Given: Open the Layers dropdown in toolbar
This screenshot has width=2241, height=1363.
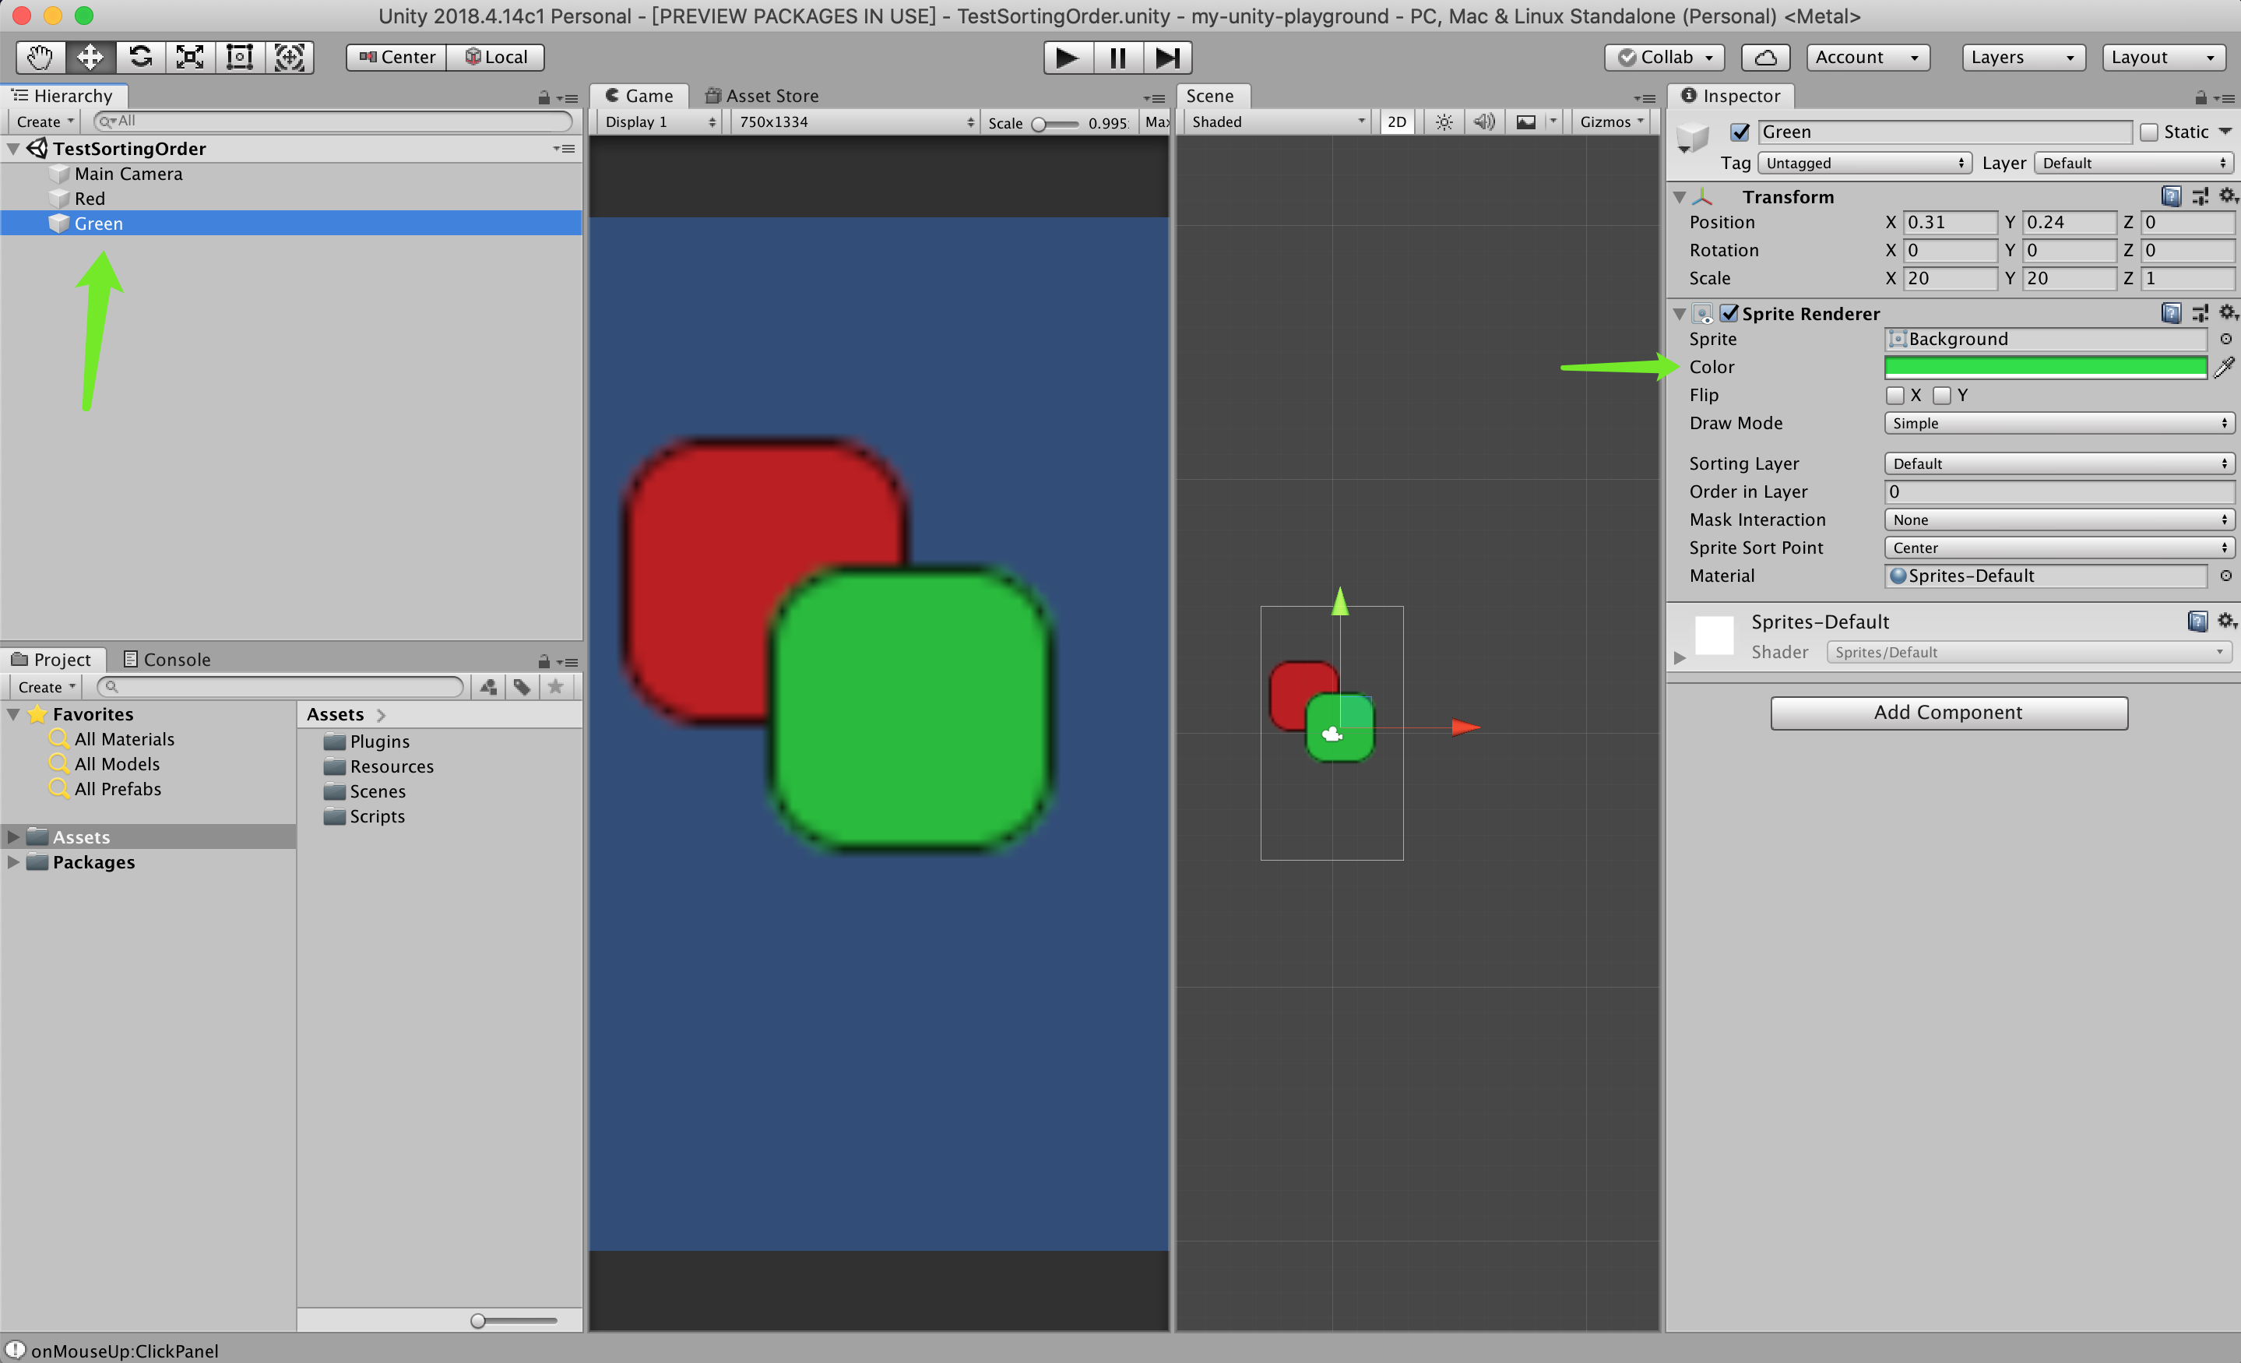Looking at the screenshot, I should click(2021, 58).
